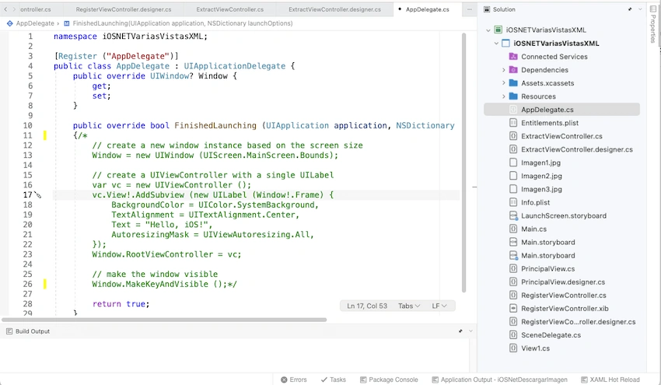Open the LF line ending dropdown
Viewport: 661px width, 385px height.
[439, 306]
